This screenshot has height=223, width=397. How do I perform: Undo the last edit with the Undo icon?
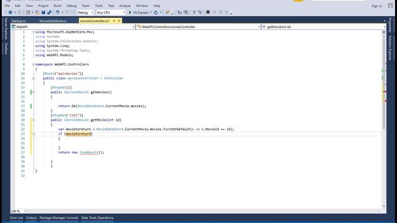pos(58,12)
